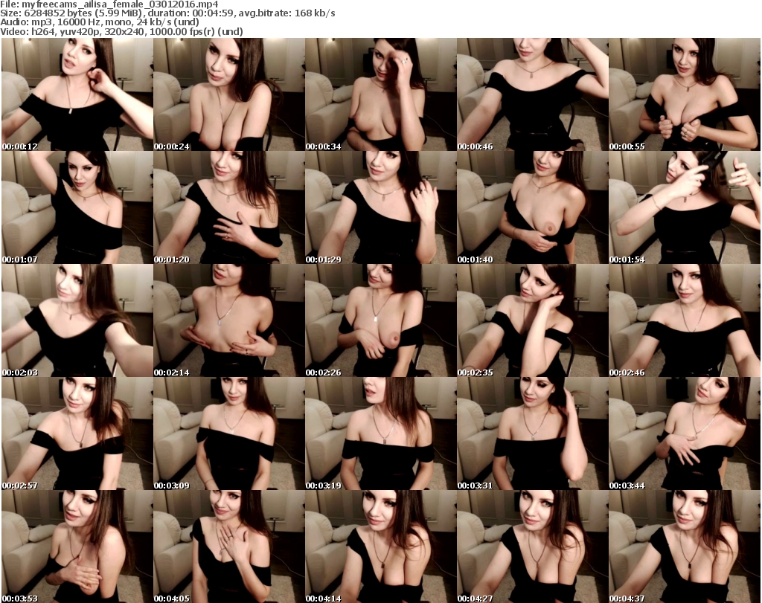762x603 pixels.
Task: Click the Video h264 320x240 info line
Action: (121, 31)
